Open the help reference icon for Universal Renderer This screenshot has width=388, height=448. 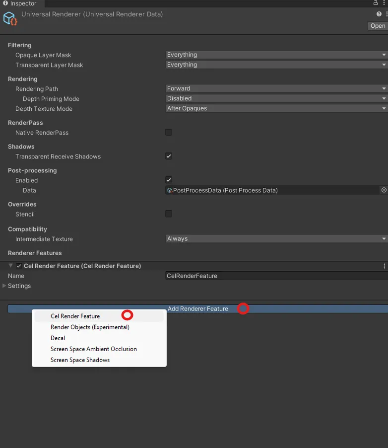coord(379,14)
